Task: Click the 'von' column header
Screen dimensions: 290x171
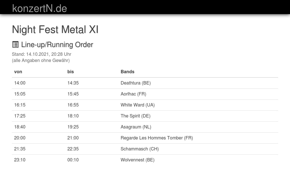Action: click(x=18, y=72)
